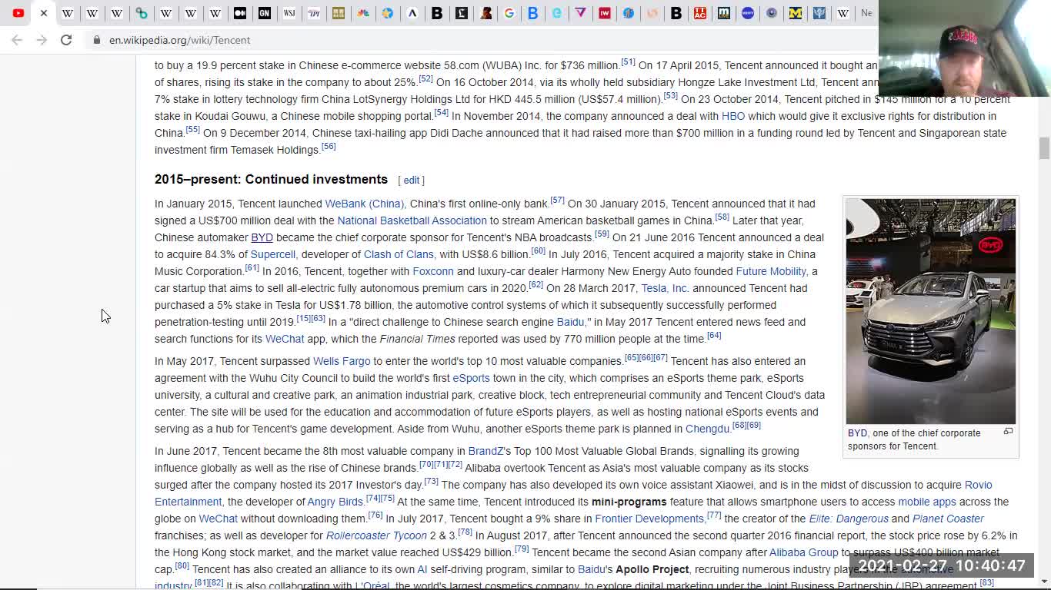Follow the Planet Coaster link
This screenshot has width=1051, height=590.
click(x=948, y=519)
